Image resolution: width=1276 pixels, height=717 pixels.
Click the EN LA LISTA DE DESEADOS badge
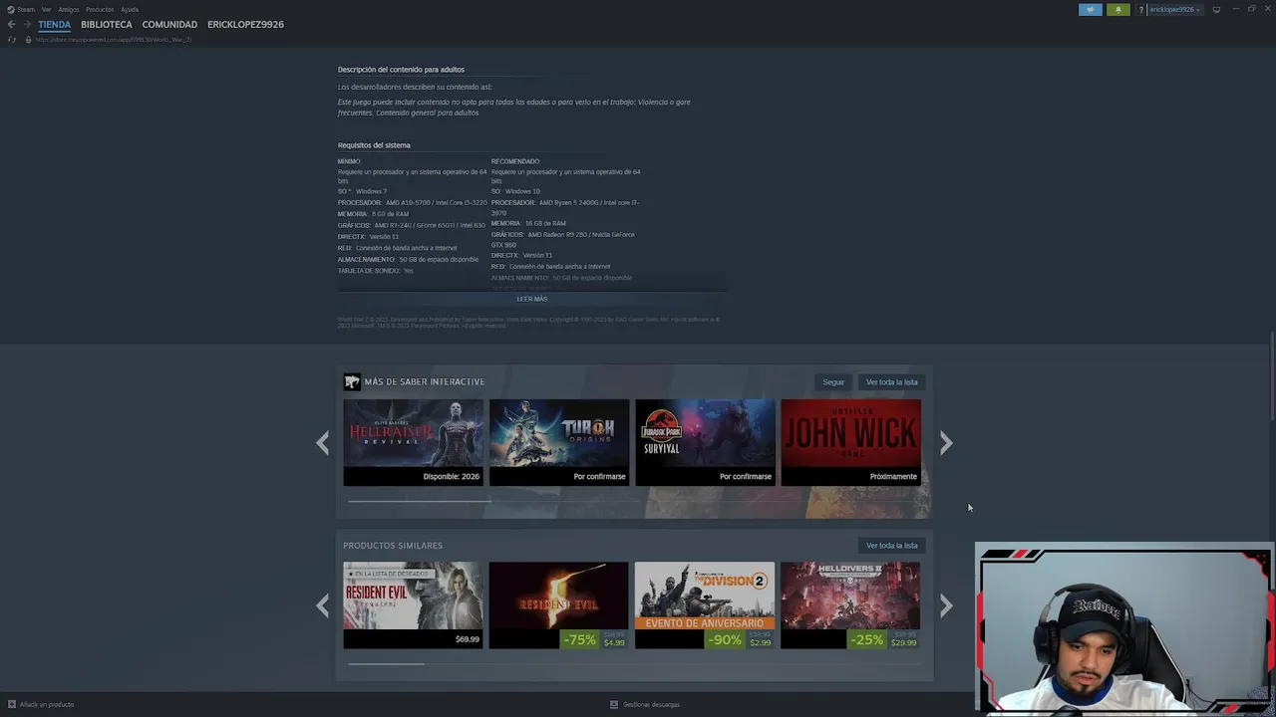tap(388, 574)
